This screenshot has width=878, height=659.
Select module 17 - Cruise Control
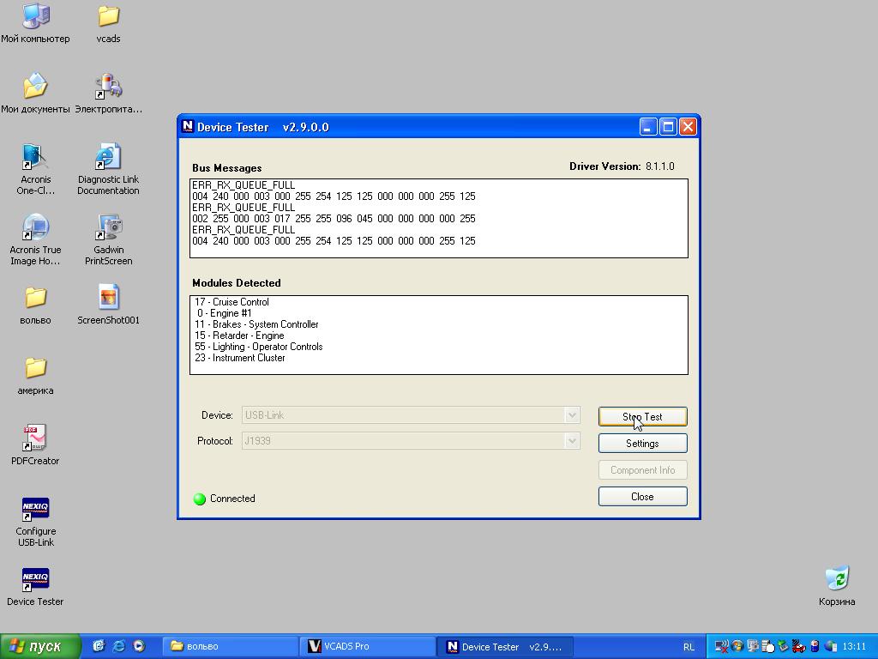click(x=232, y=302)
